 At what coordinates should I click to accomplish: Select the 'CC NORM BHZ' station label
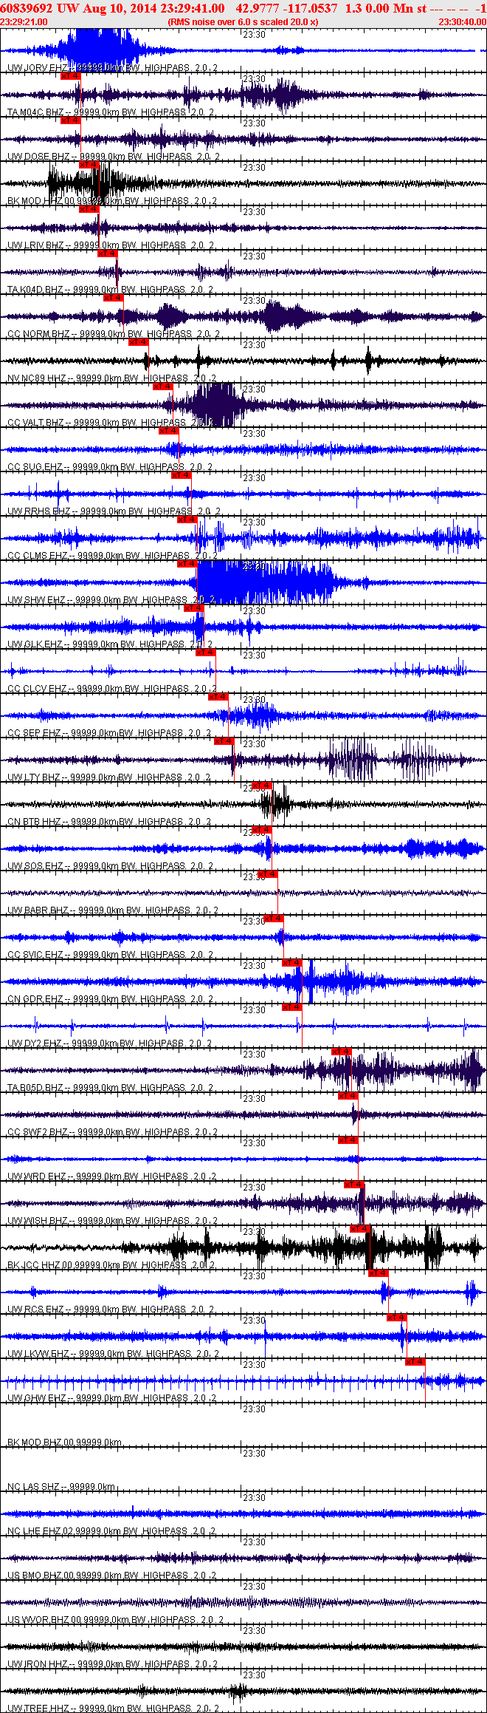coord(38,334)
